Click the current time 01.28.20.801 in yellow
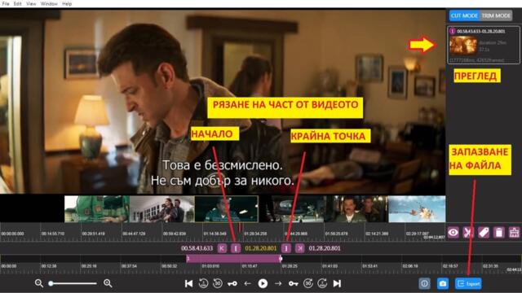The width and height of the screenshot is (522, 293). [x=261, y=248]
